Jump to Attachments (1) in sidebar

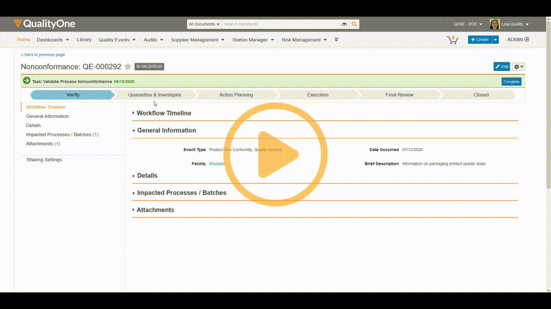pyautogui.click(x=43, y=144)
